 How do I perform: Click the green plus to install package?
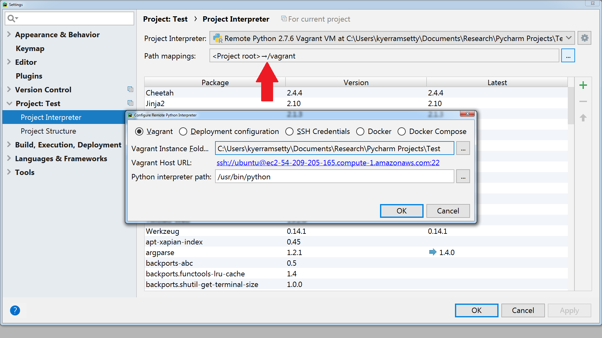pyautogui.click(x=583, y=85)
